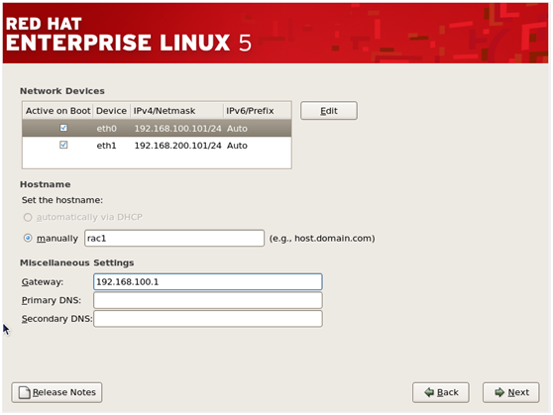
Task: Click the Auto IPv6 value for eth0
Action: point(237,129)
